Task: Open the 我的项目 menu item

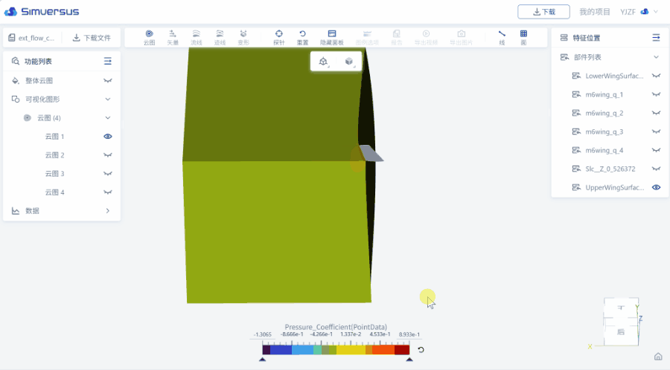Action: tap(594, 12)
